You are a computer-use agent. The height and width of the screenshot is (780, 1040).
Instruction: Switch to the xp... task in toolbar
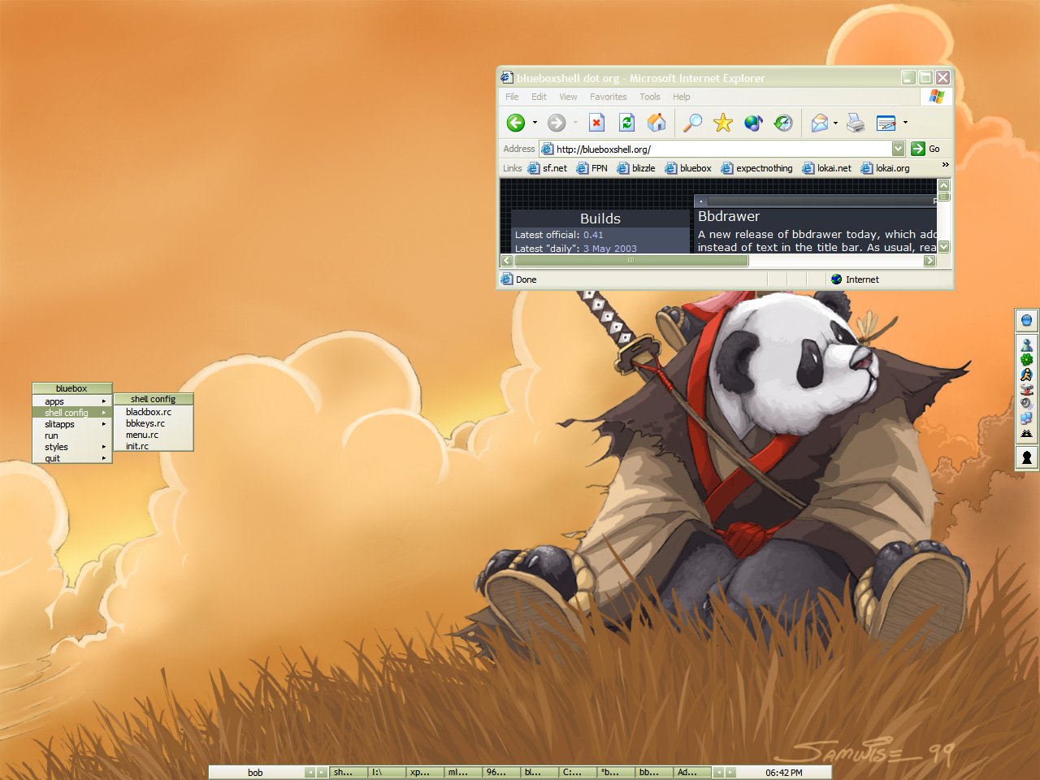point(426,772)
